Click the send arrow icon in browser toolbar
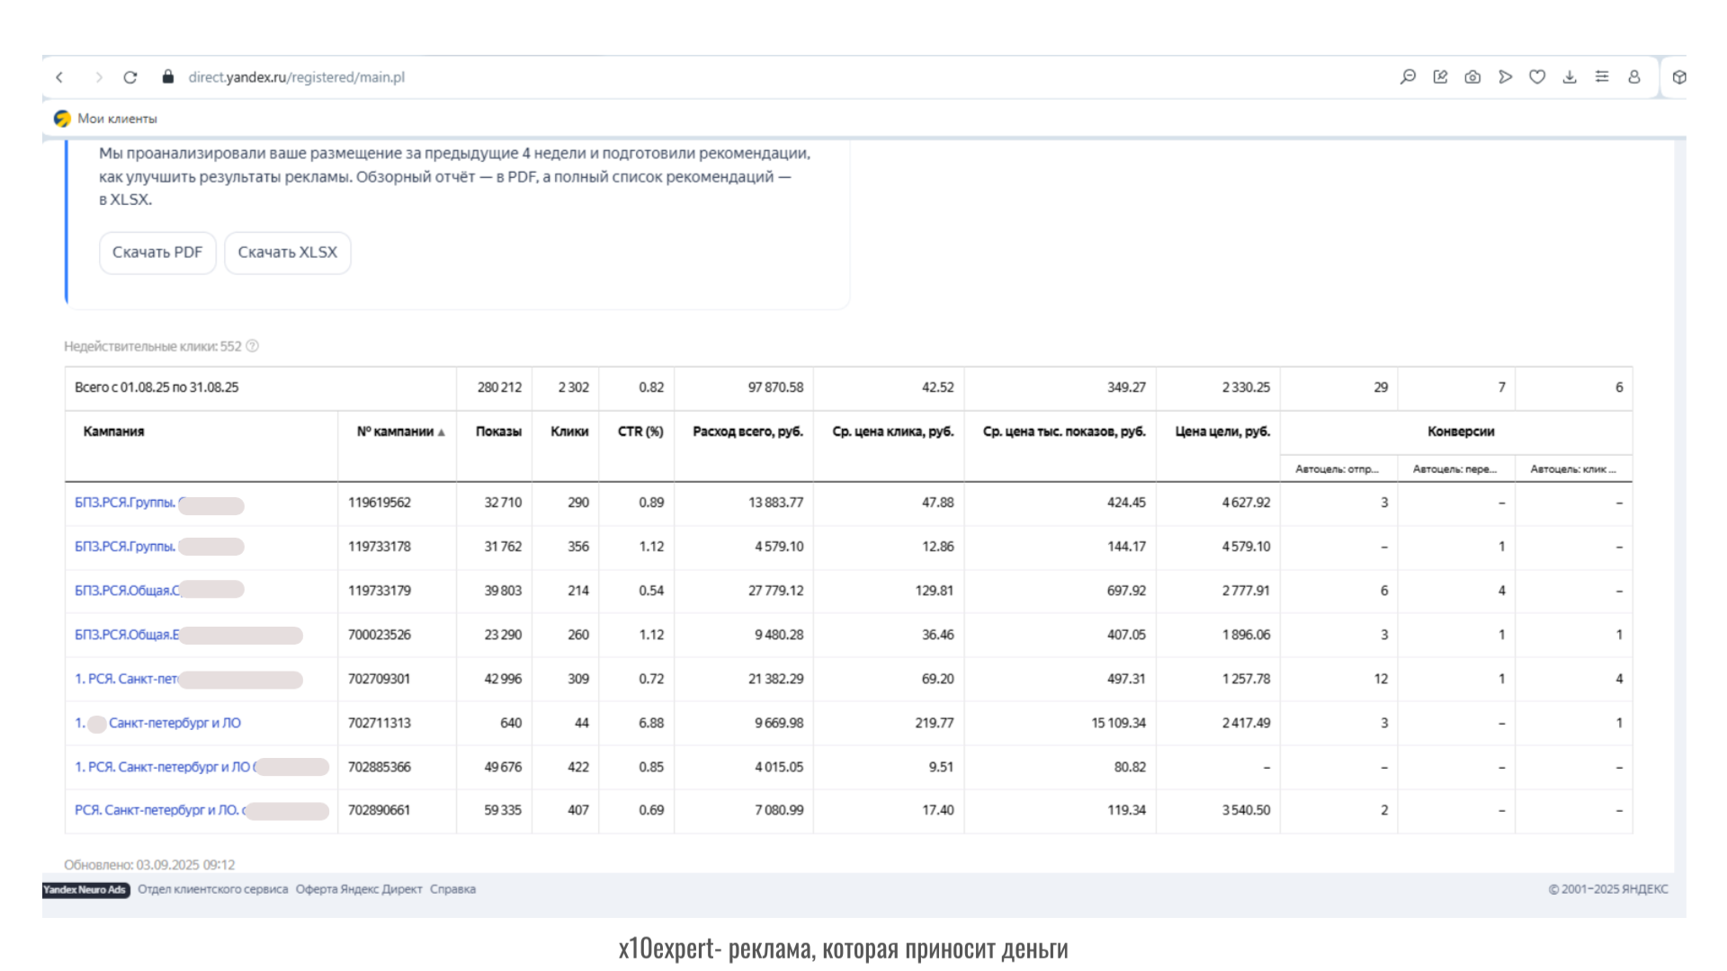Viewport: 1727px width, 971px height. 1505,77
